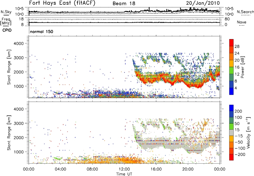
Task: Click '3000' on the power panel axis
Action: tap(19, 58)
